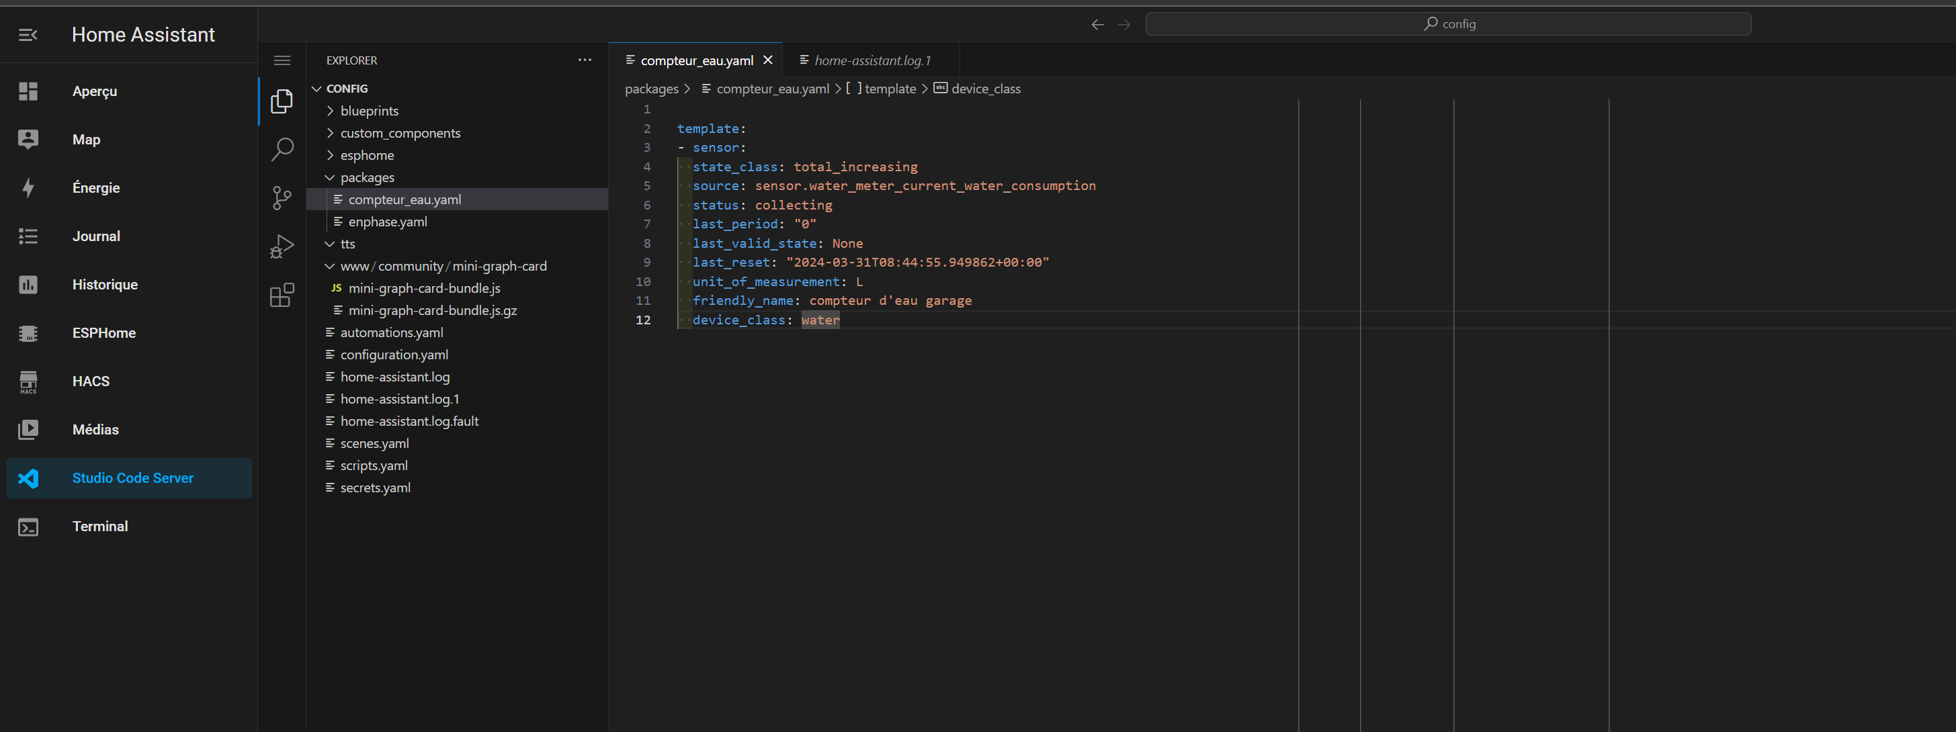Collapse the www/community/mini-graph-card folder
This screenshot has width=1956, height=732.
click(329, 265)
